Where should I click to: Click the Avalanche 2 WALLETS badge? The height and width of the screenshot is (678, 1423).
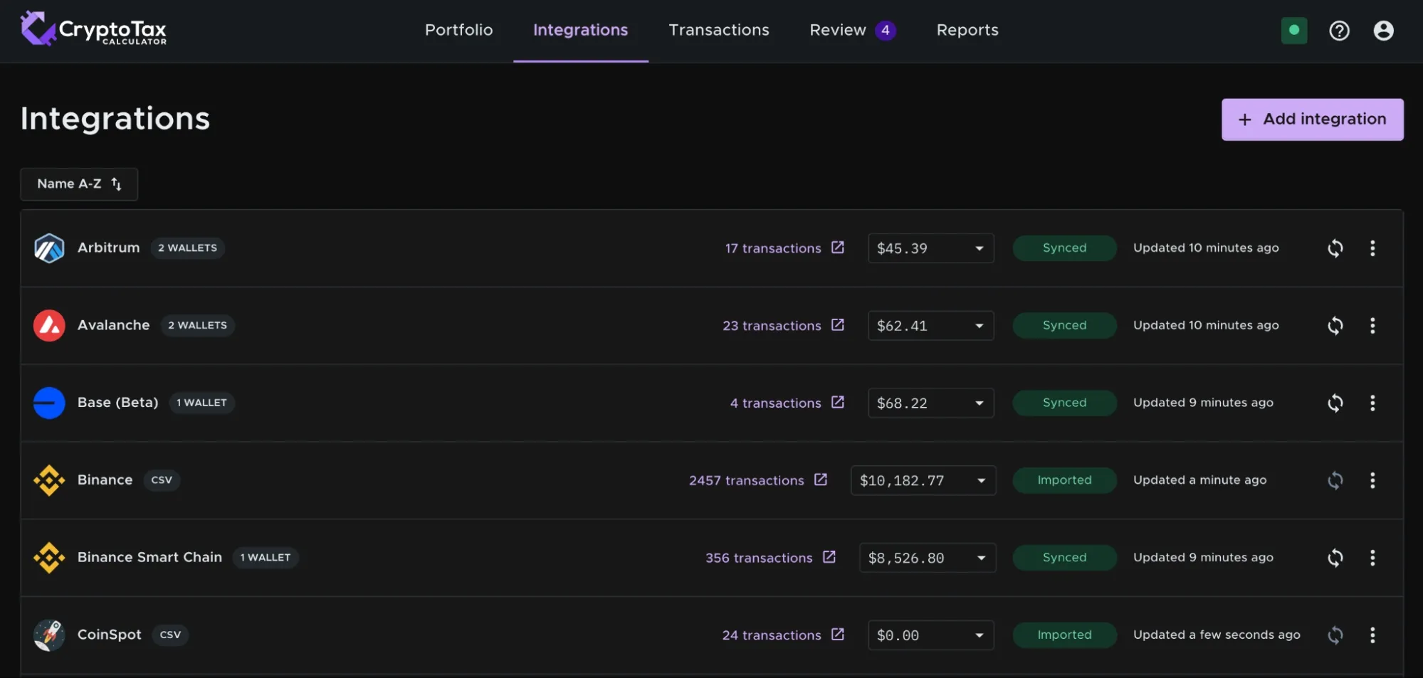pyautogui.click(x=198, y=325)
